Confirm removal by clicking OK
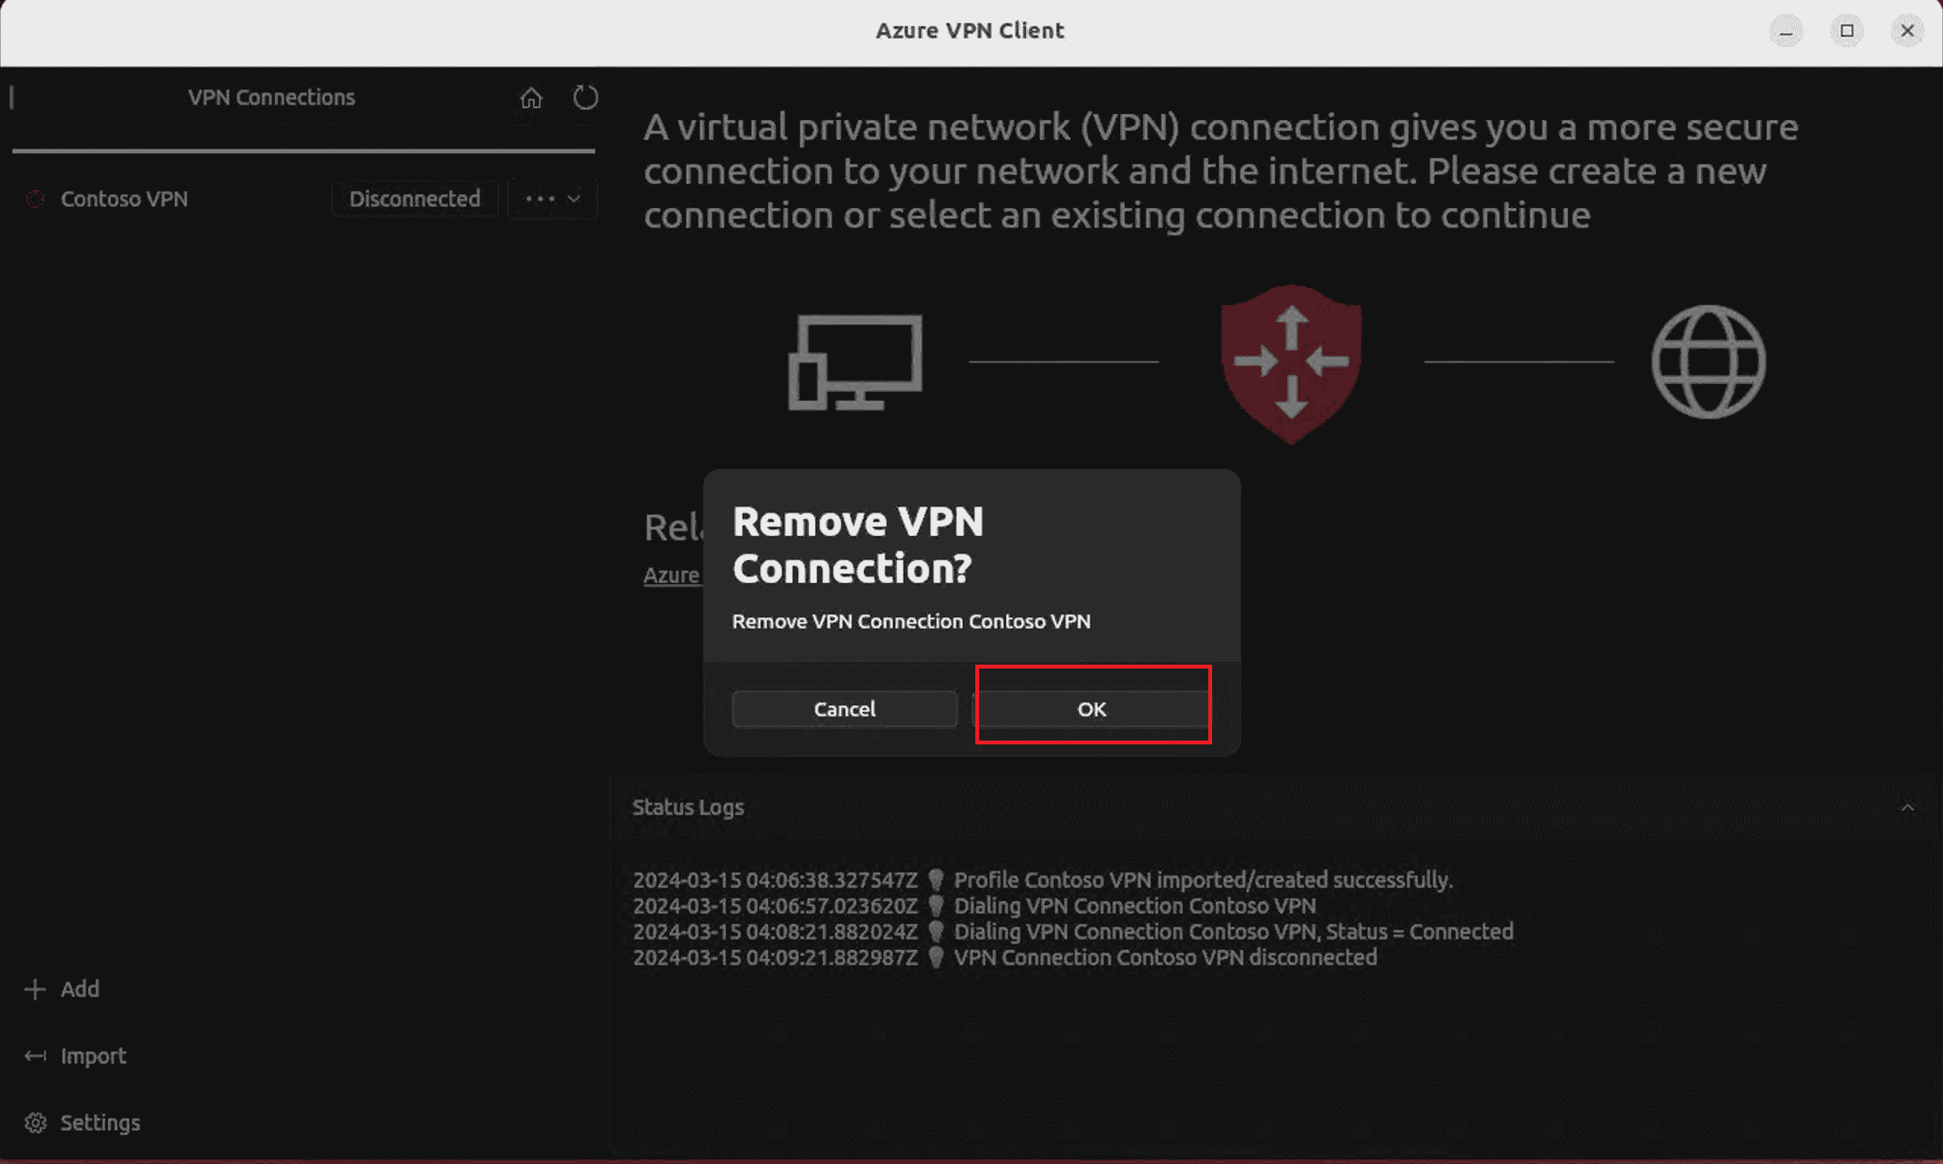1943x1164 pixels. [x=1092, y=709]
